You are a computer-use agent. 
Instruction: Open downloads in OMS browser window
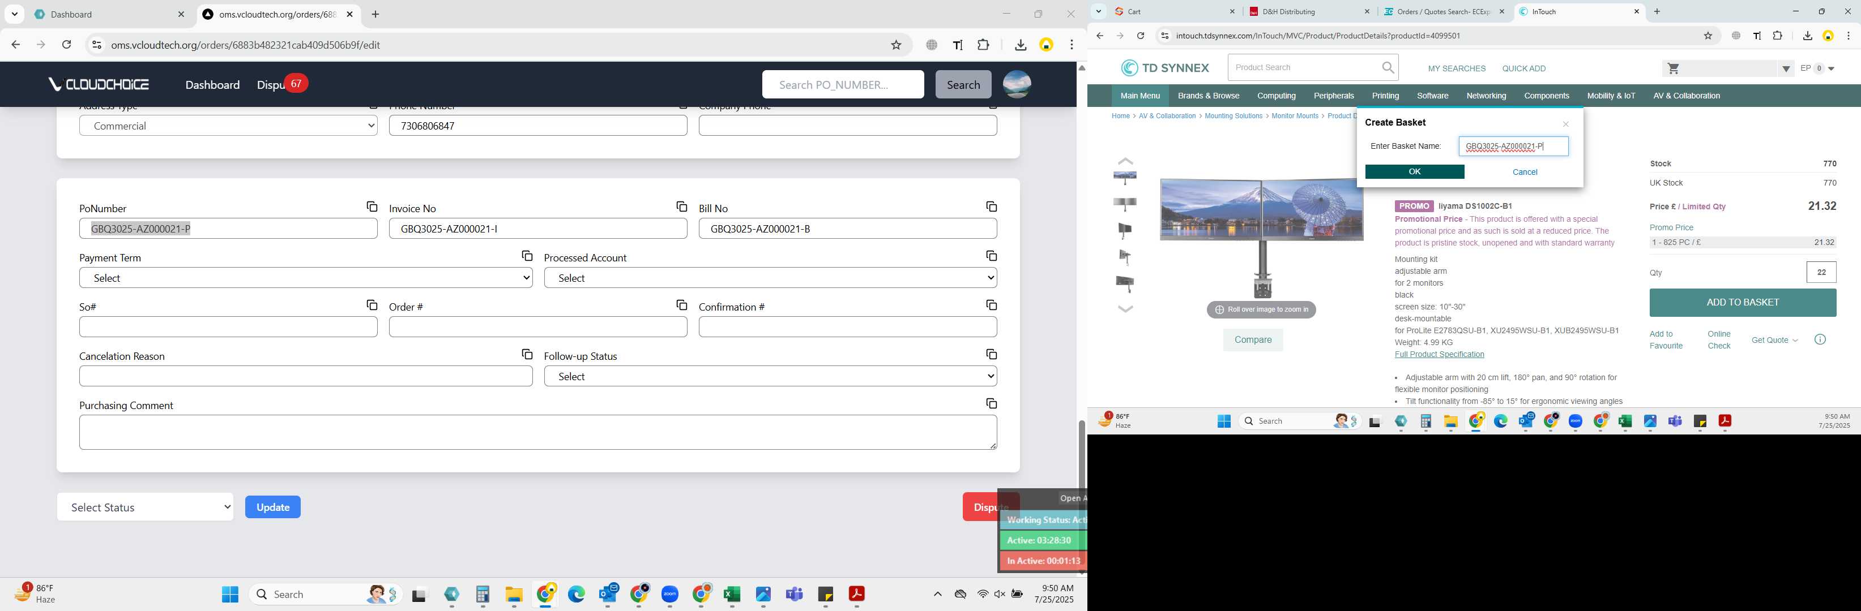coord(1020,45)
